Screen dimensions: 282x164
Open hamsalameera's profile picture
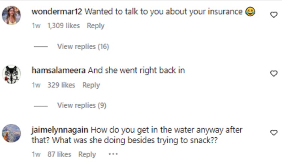click(11, 74)
